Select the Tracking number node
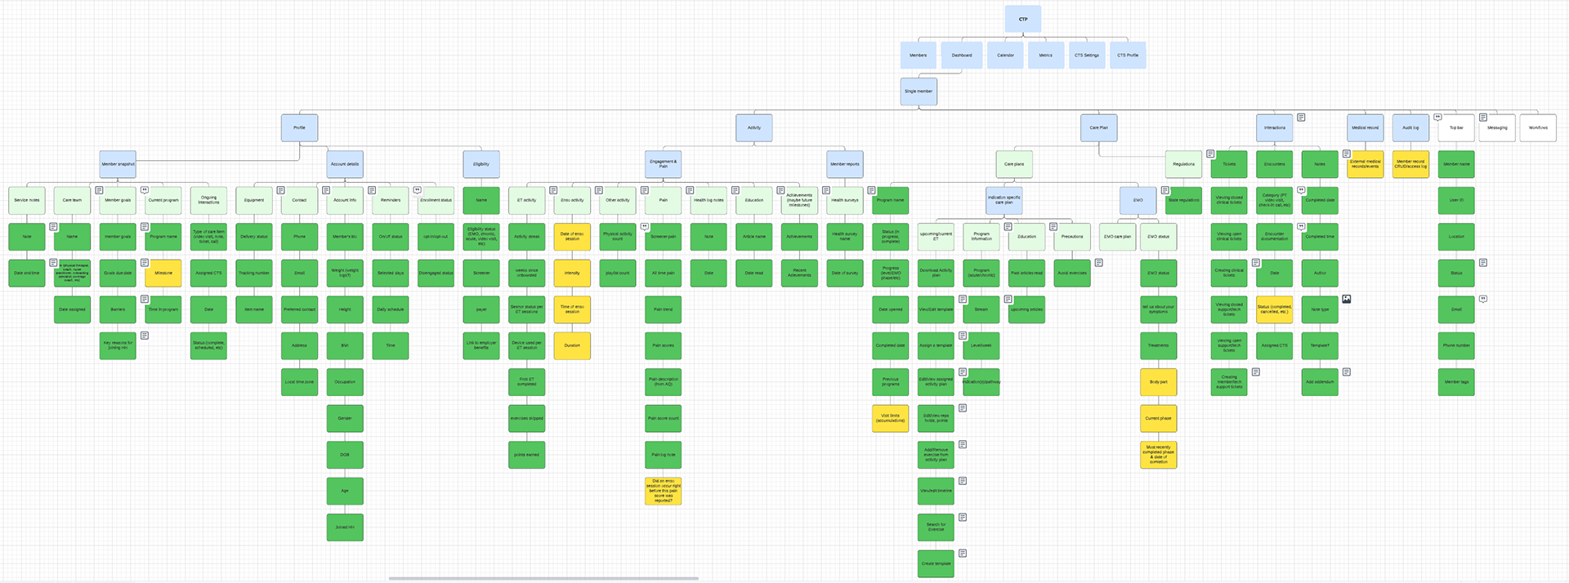1569x583 pixels. point(254,274)
